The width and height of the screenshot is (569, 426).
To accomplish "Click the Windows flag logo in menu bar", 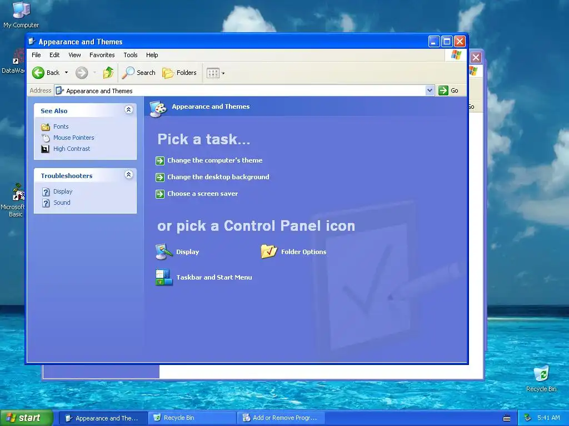I will pyautogui.click(x=456, y=55).
